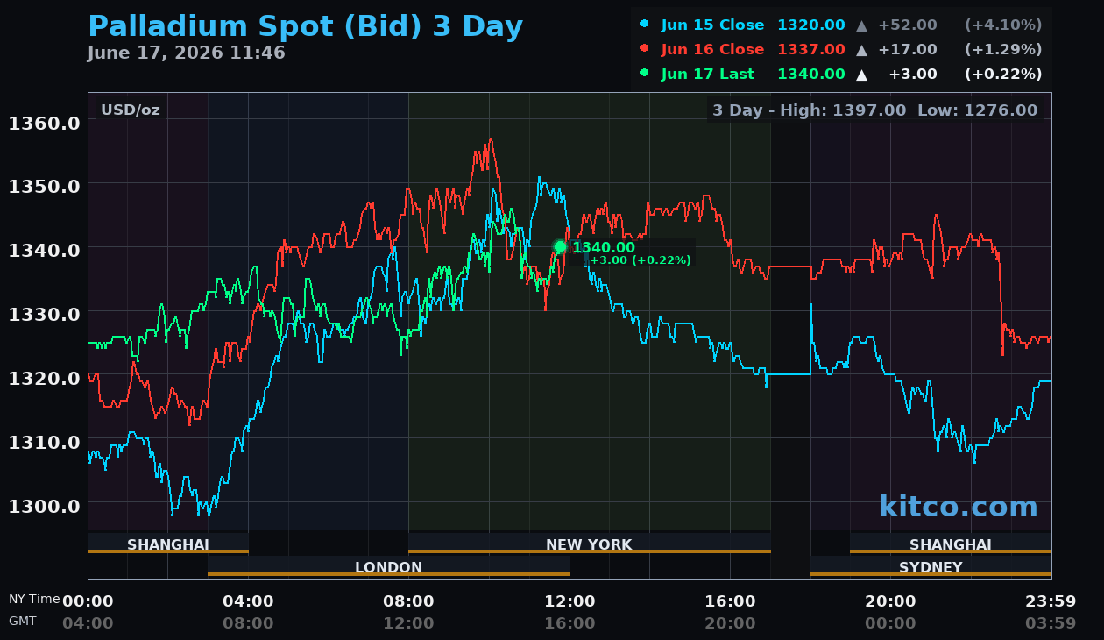Click the 1337.00 Jun 16 closing price
1104x640 pixels.
tap(811, 49)
